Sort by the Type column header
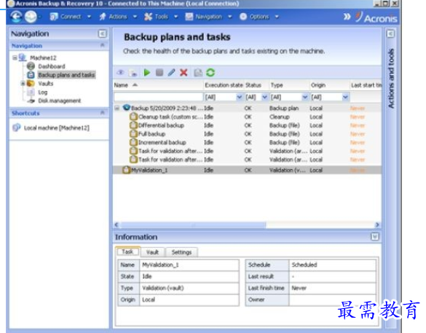This screenshot has width=426, height=333. [x=289, y=85]
